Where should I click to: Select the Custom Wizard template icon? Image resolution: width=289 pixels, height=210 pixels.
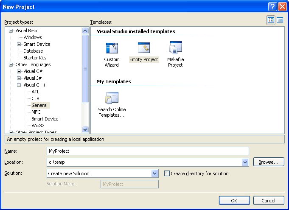coord(112,48)
